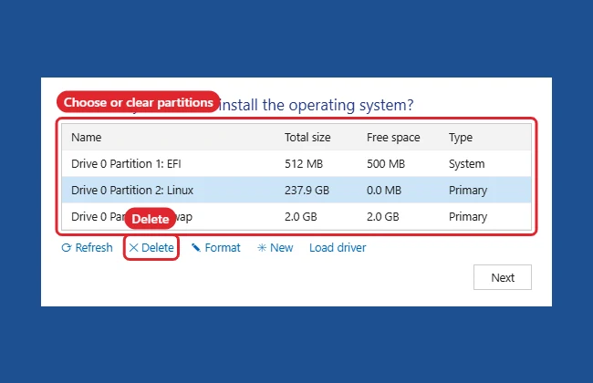This screenshot has height=383, width=593.
Task: Select Drive 0 Partition 2: Linux row
Action: 296,190
